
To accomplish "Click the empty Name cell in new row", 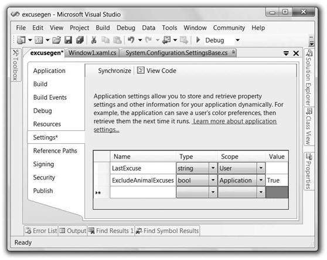I will [143, 192].
